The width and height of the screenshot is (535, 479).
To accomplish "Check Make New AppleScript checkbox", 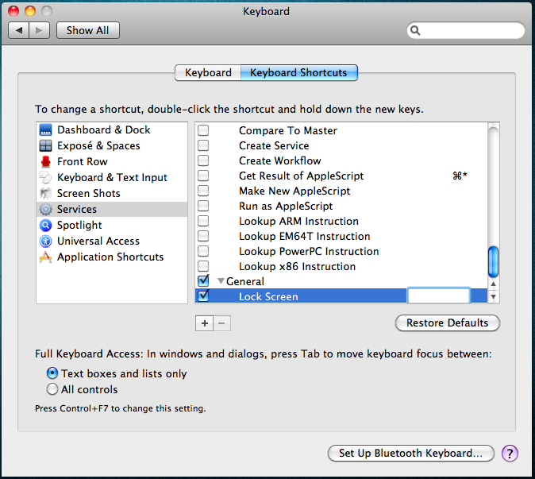I will click(x=203, y=191).
